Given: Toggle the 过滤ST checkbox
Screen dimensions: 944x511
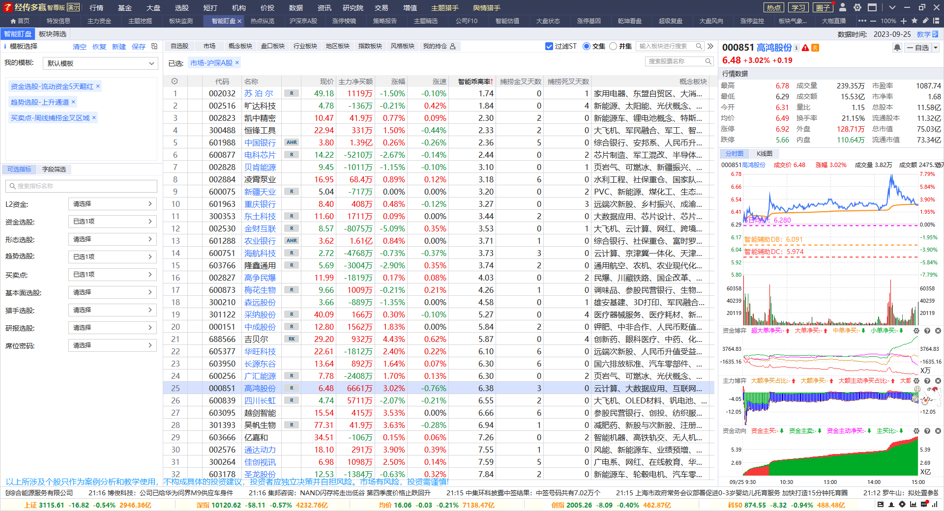Looking at the screenshot, I should [549, 46].
